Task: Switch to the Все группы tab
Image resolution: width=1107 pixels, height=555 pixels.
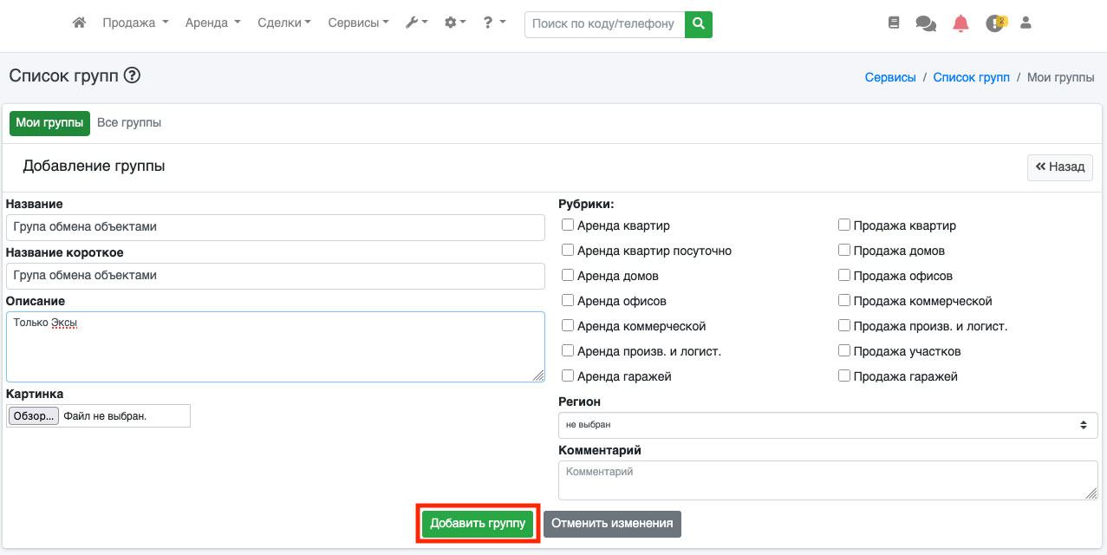Action: point(129,123)
